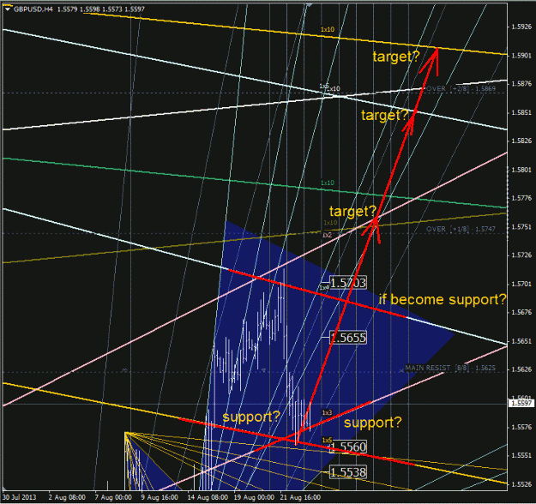Click the 7 Aug 00:00 time label
Viewport: 536px width, 504px height.
pos(113,497)
